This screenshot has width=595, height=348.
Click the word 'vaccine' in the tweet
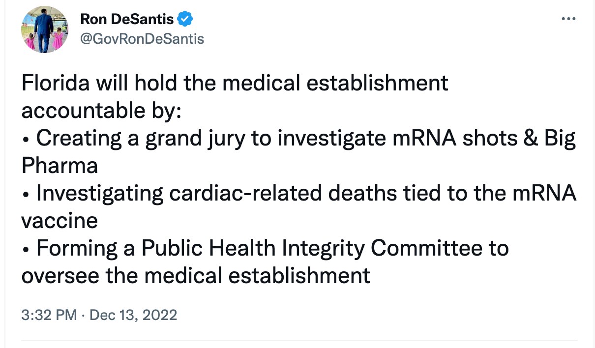coord(59,221)
